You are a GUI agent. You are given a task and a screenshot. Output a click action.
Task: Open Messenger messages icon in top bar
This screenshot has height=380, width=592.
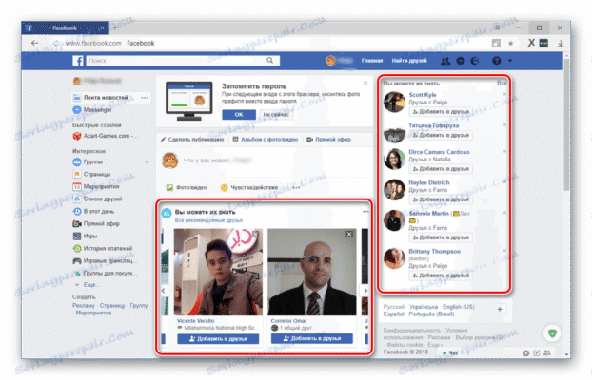[461, 61]
